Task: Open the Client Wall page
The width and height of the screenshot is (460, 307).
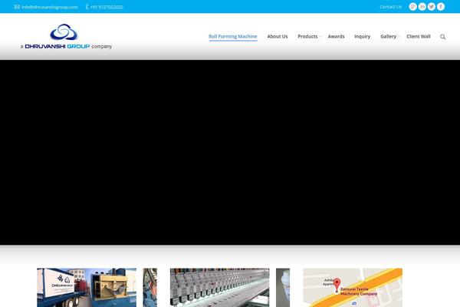Action: (419, 36)
